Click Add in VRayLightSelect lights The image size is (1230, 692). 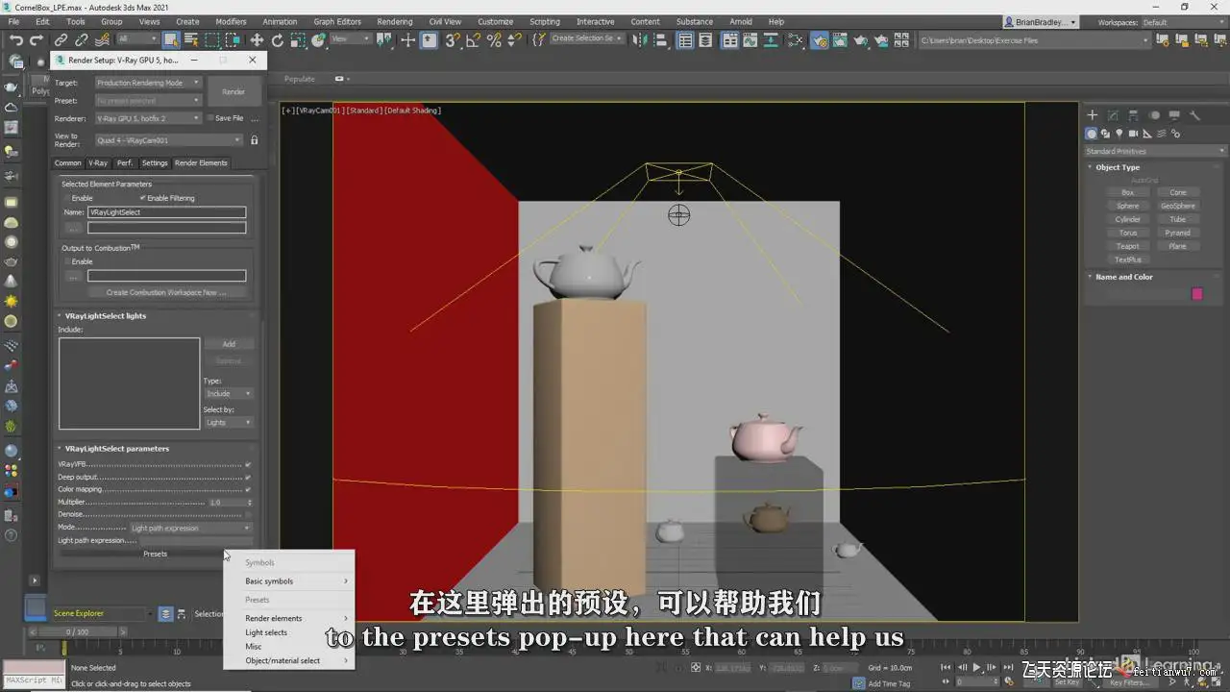(x=229, y=344)
